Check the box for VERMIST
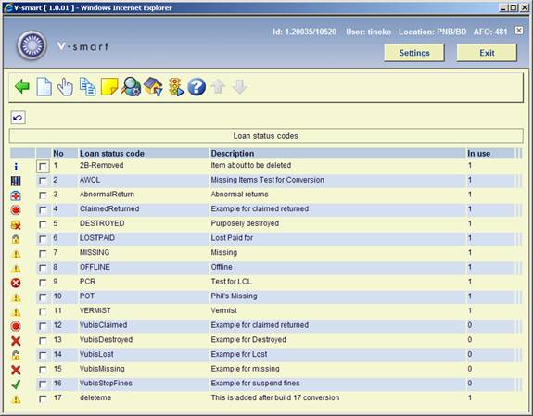This screenshot has width=533, height=416. click(43, 311)
